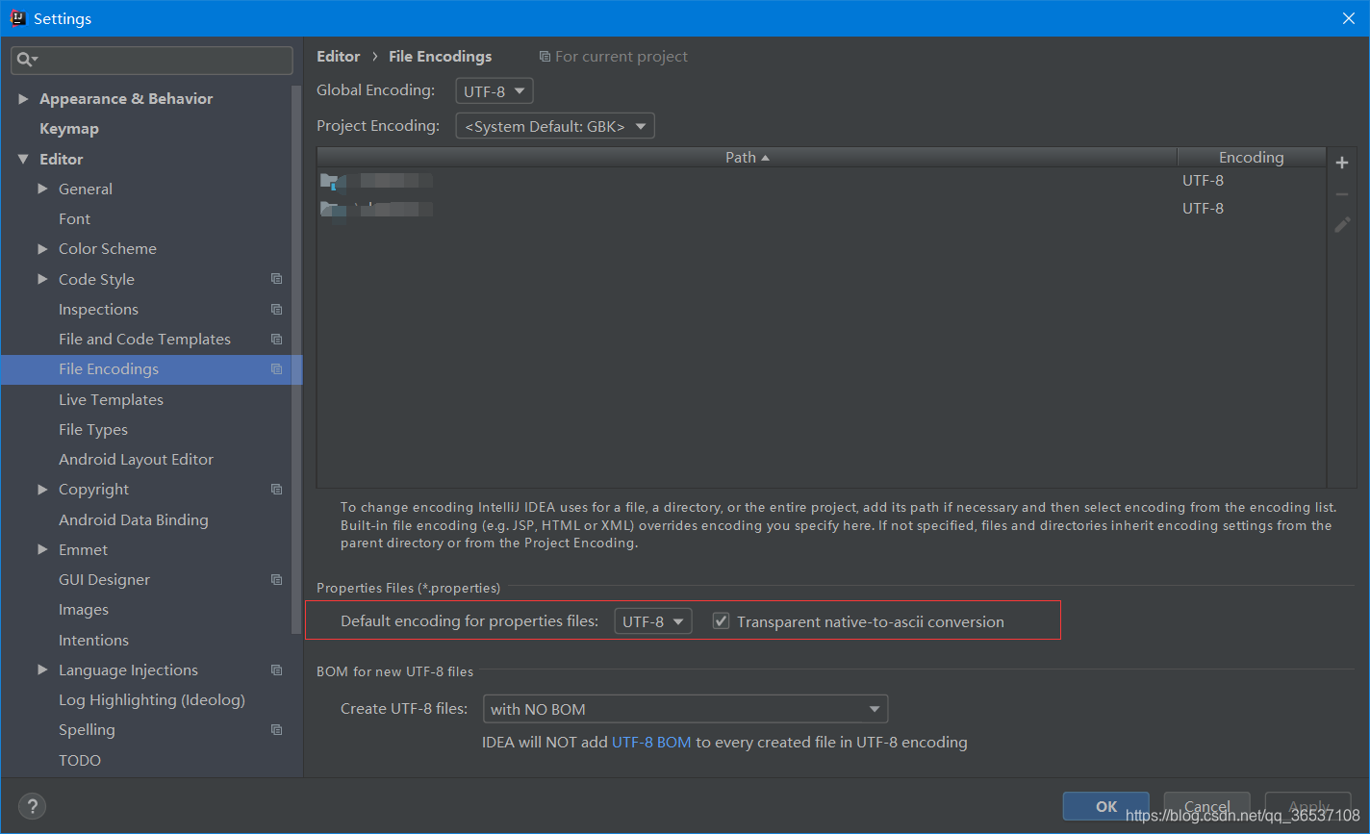The height and width of the screenshot is (834, 1370).
Task: Expand the General node arrow
Action: click(42, 189)
